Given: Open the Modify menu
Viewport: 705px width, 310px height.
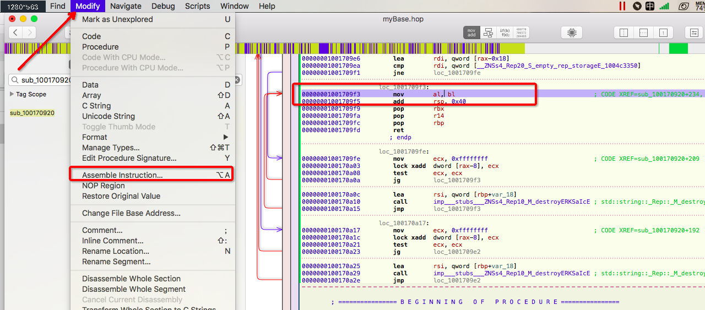Looking at the screenshot, I should pos(88,6).
